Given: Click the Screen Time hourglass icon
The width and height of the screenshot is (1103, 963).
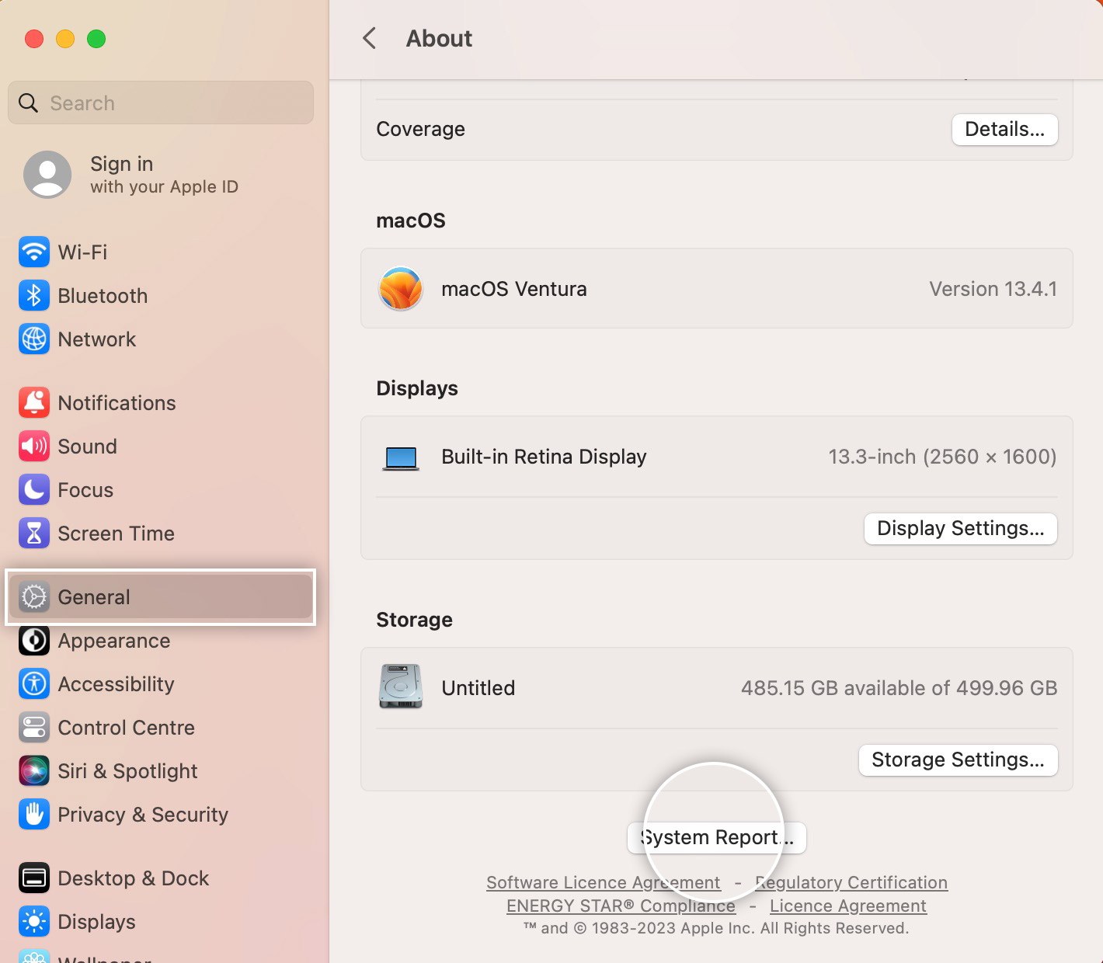Looking at the screenshot, I should pyautogui.click(x=34, y=533).
